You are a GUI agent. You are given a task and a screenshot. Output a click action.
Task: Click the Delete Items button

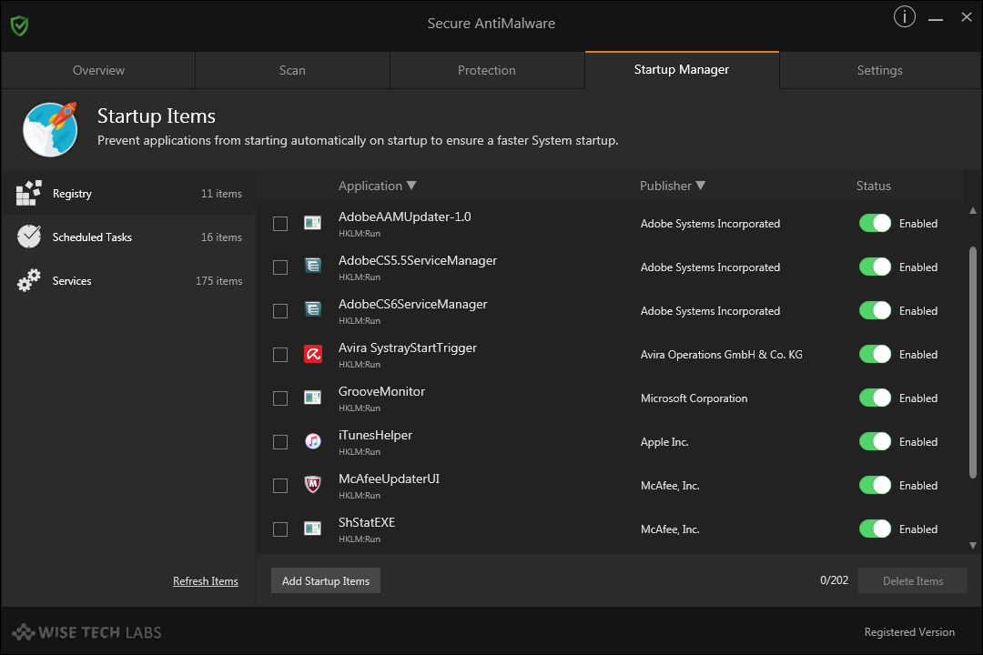913,580
